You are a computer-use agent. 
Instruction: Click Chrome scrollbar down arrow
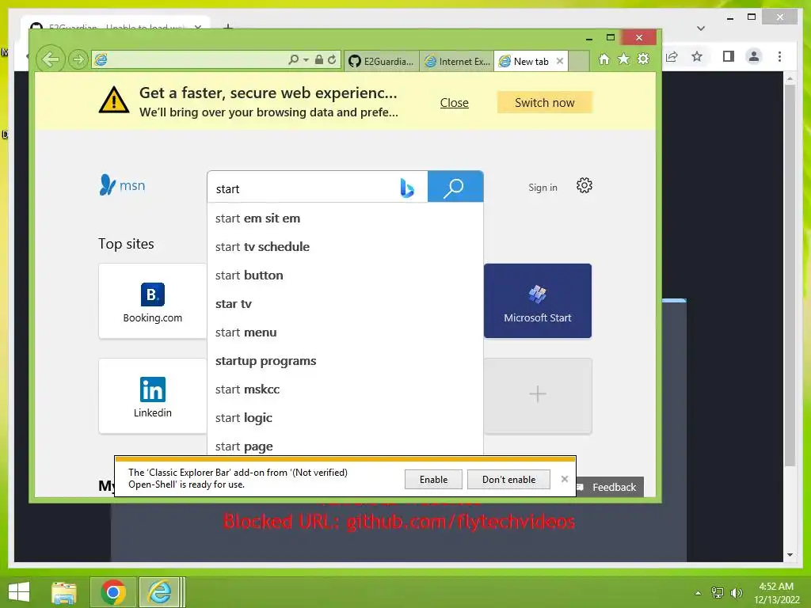(x=790, y=555)
